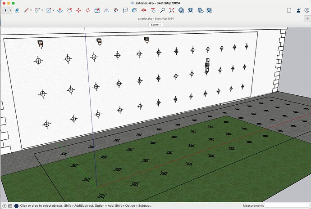Image resolution: width=311 pixels, height=209 pixels.
Task: Add a new tab with plus button
Action: click(308, 18)
